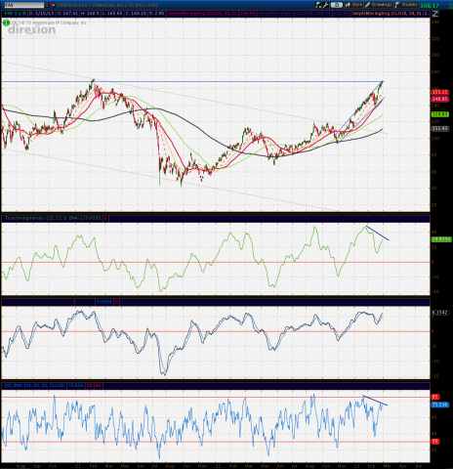453x469 pixels.
Task: Click the 146.95 price bubble
Action: coord(440,99)
